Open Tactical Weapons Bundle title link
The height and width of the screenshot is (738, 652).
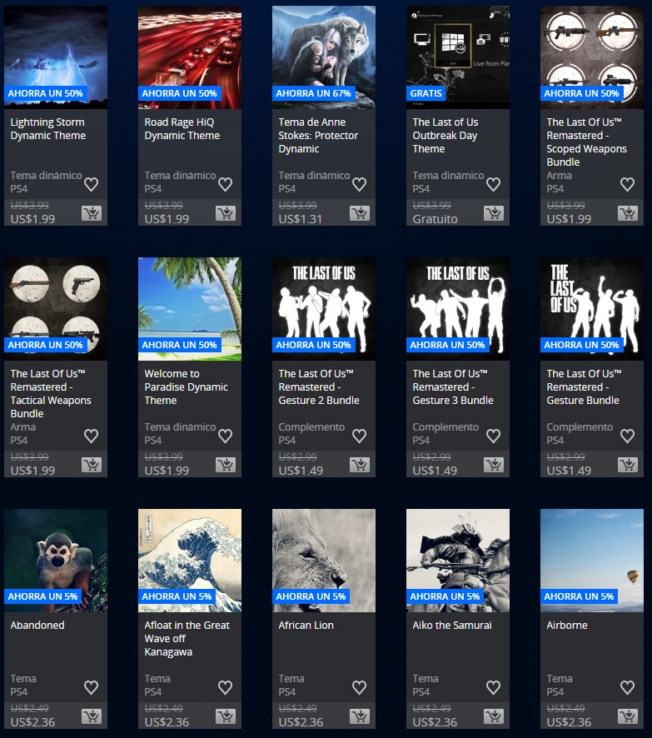coord(51,393)
